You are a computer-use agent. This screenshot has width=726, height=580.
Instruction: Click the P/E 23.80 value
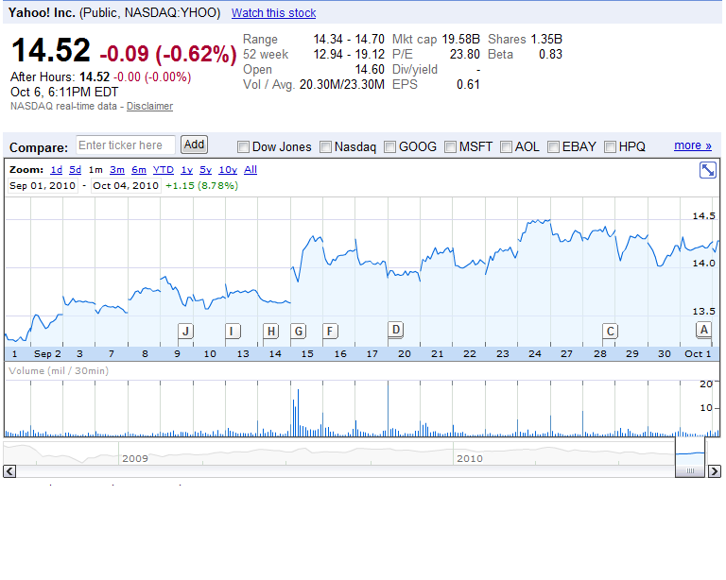(465, 55)
